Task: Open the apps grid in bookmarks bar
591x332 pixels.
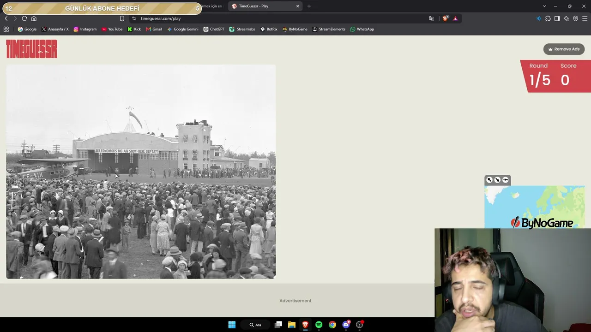Action: tap(6, 29)
